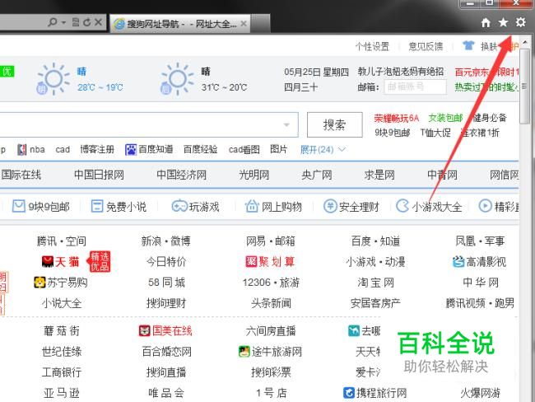The width and height of the screenshot is (535, 402).
Task: Open the 中国日报网 nav item
Action: coord(99,175)
